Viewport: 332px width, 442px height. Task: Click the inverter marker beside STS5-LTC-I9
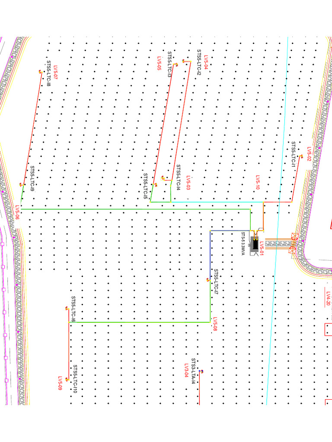[x=21, y=185]
